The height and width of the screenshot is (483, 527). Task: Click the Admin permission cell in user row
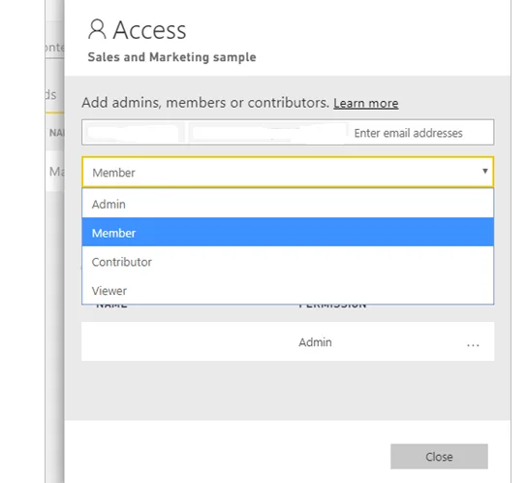pyautogui.click(x=315, y=342)
